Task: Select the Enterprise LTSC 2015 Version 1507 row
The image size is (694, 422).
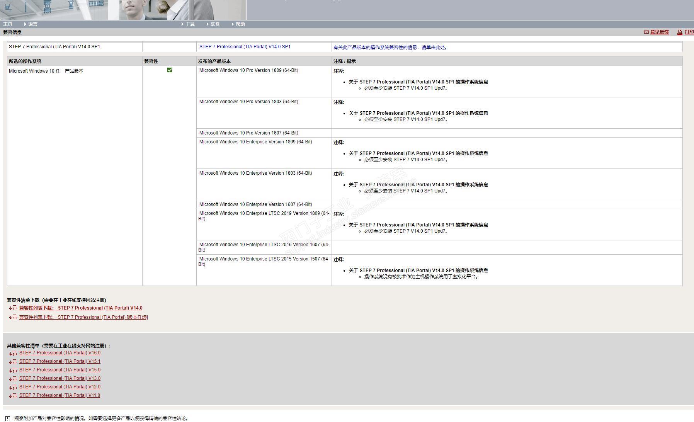Action: [x=439, y=270]
